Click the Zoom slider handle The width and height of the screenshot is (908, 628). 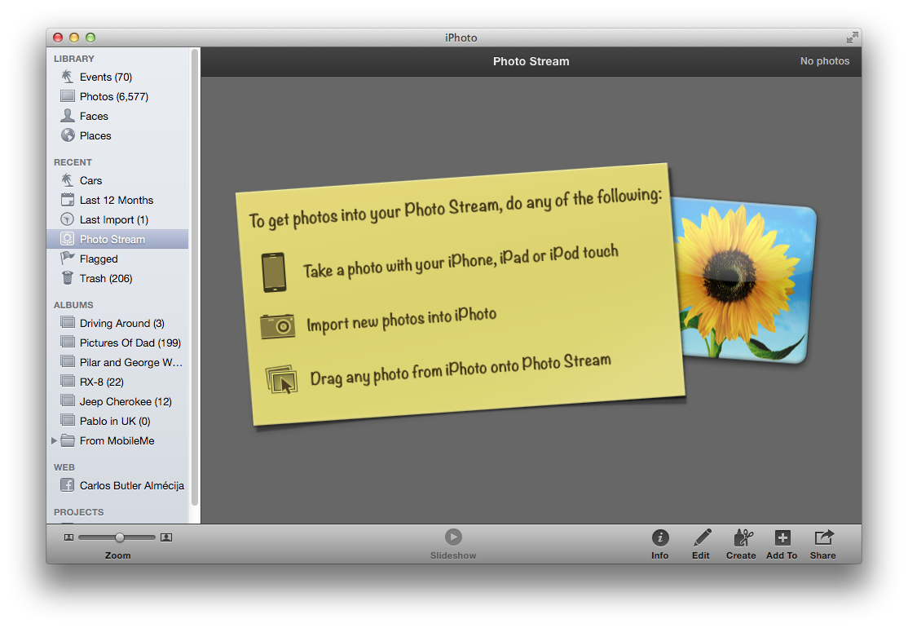pos(120,537)
